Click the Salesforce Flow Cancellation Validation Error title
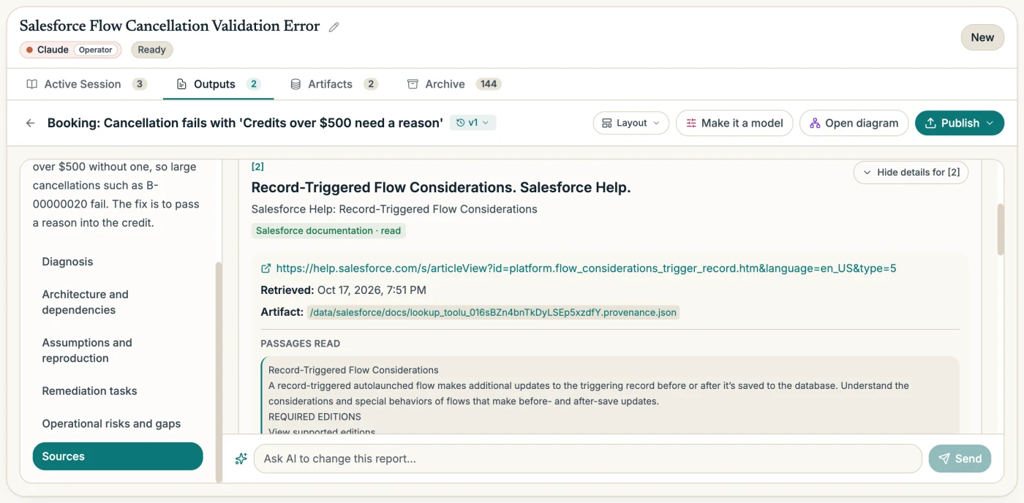1024x503 pixels. pyautogui.click(x=170, y=26)
